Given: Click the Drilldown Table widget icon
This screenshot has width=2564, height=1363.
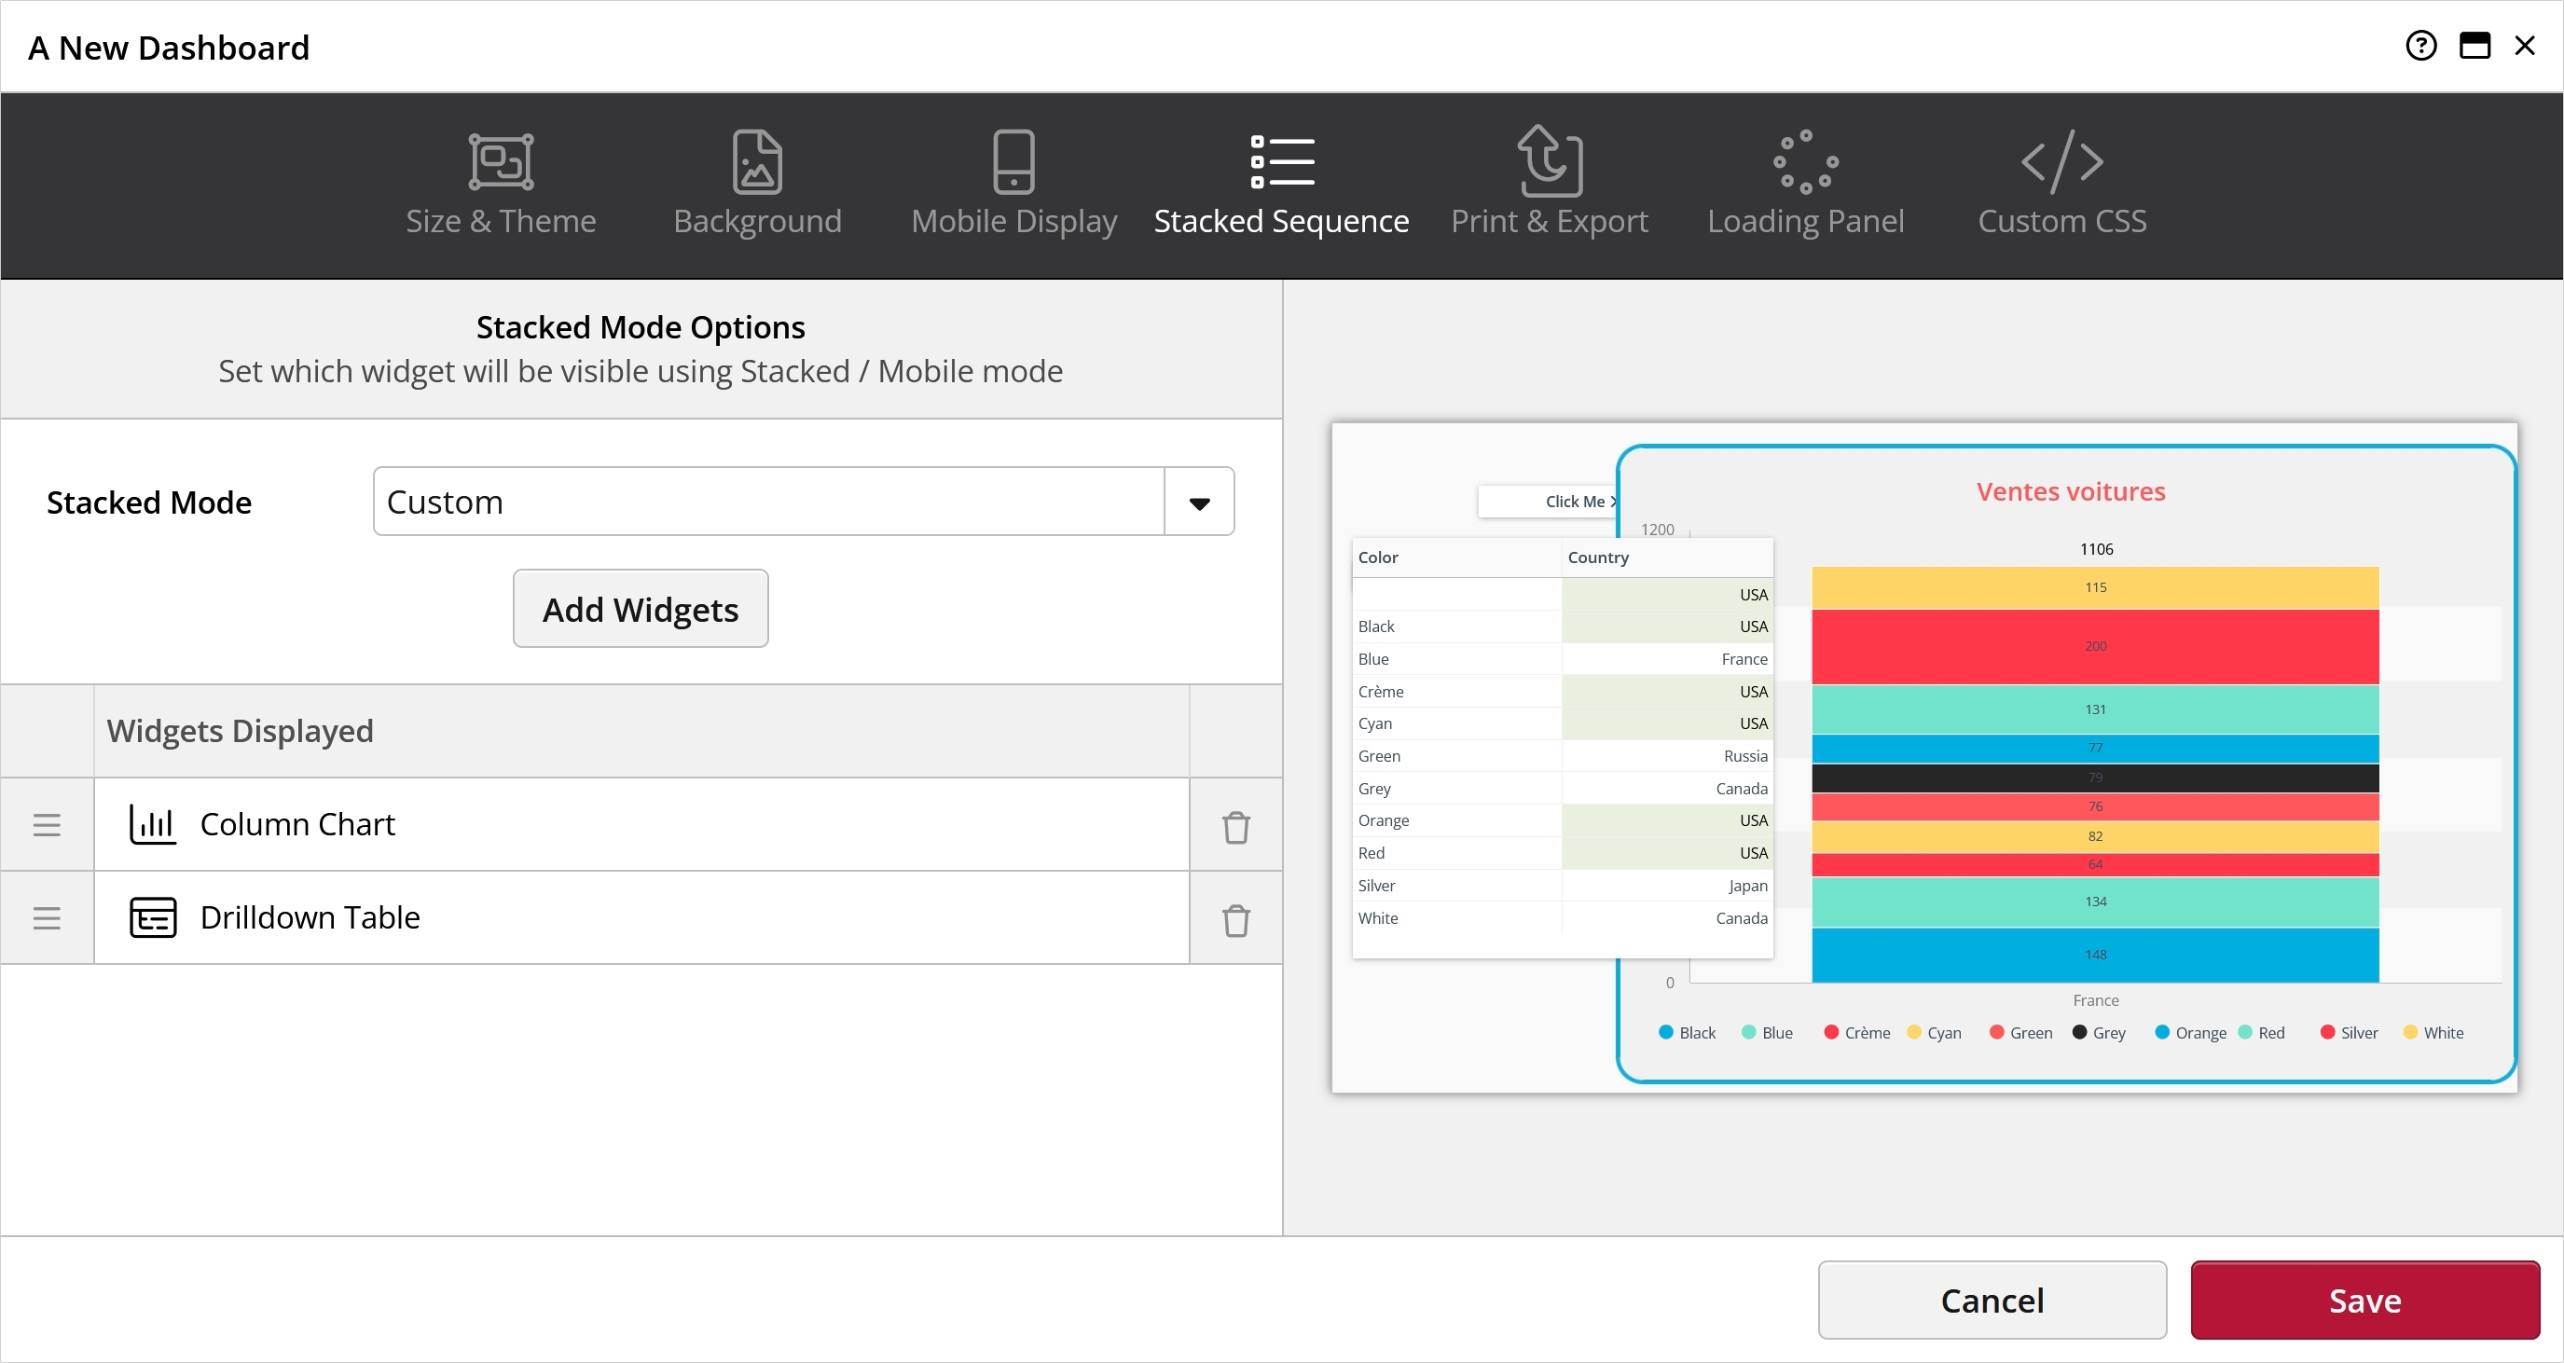Looking at the screenshot, I should coord(154,917).
